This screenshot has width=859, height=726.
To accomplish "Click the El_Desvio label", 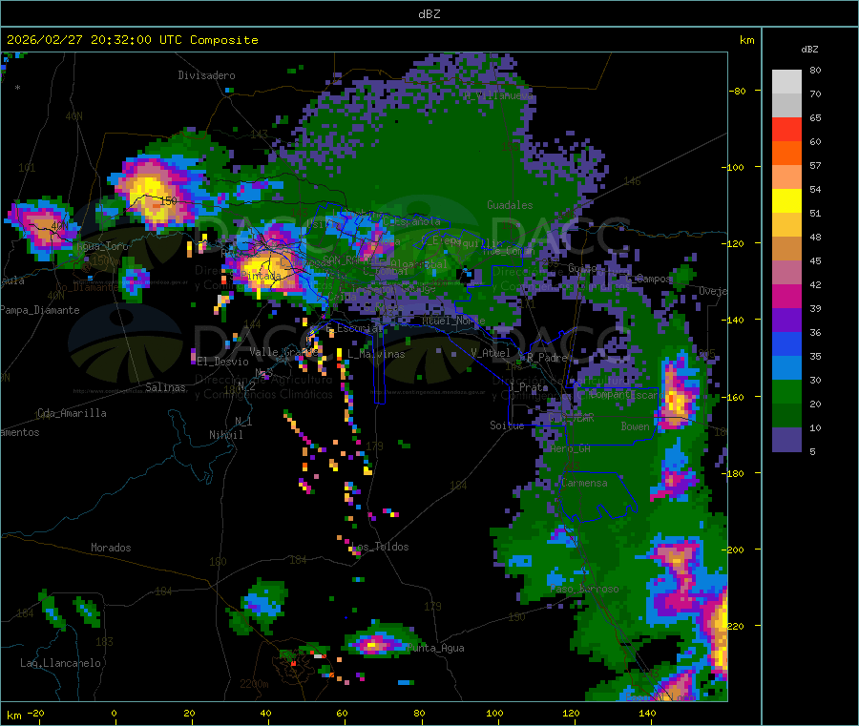I will click(x=222, y=362).
